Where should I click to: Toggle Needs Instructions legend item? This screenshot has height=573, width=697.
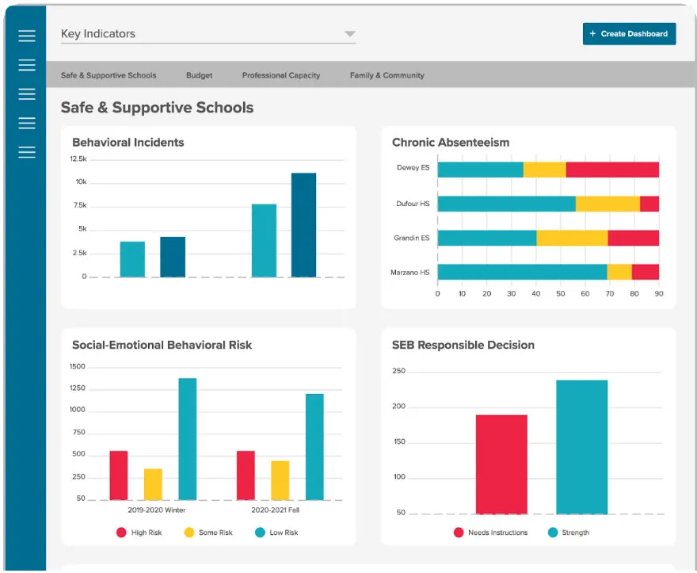490,533
